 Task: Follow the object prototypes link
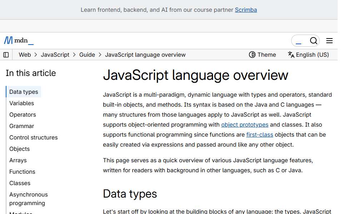(244, 125)
